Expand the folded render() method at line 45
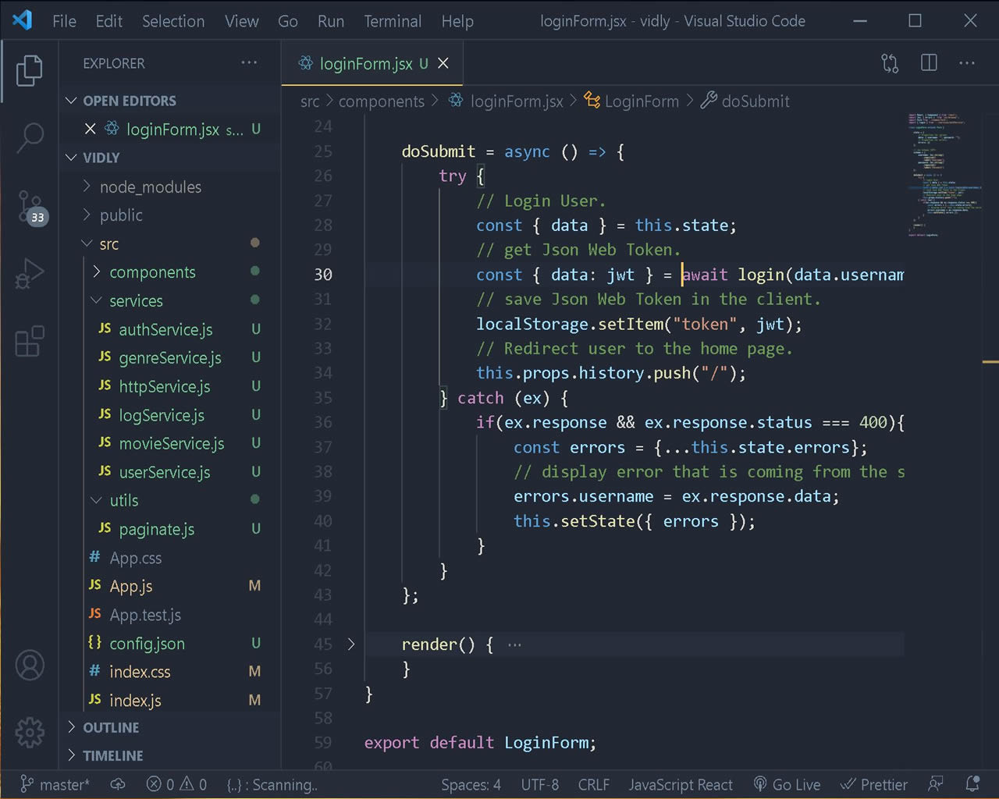999x799 pixels. tap(351, 645)
